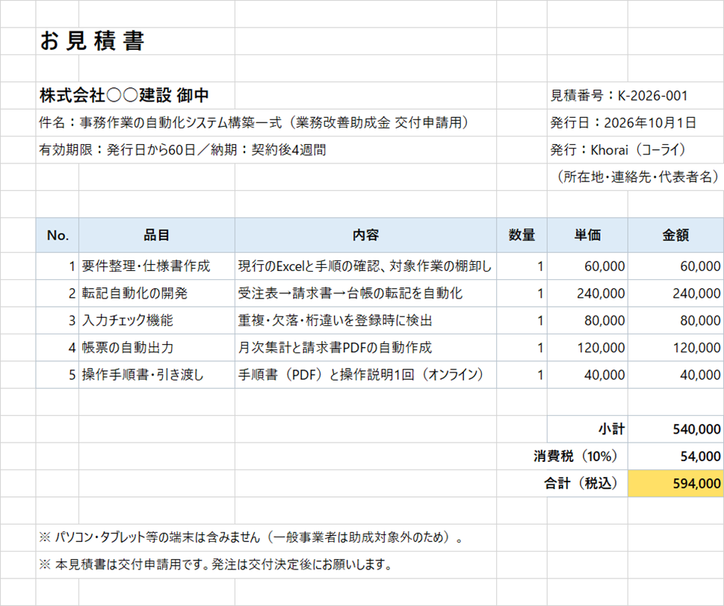Click the 月次集計と請求書PDF description cell

pos(365,348)
